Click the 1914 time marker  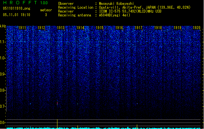[80, 28]
